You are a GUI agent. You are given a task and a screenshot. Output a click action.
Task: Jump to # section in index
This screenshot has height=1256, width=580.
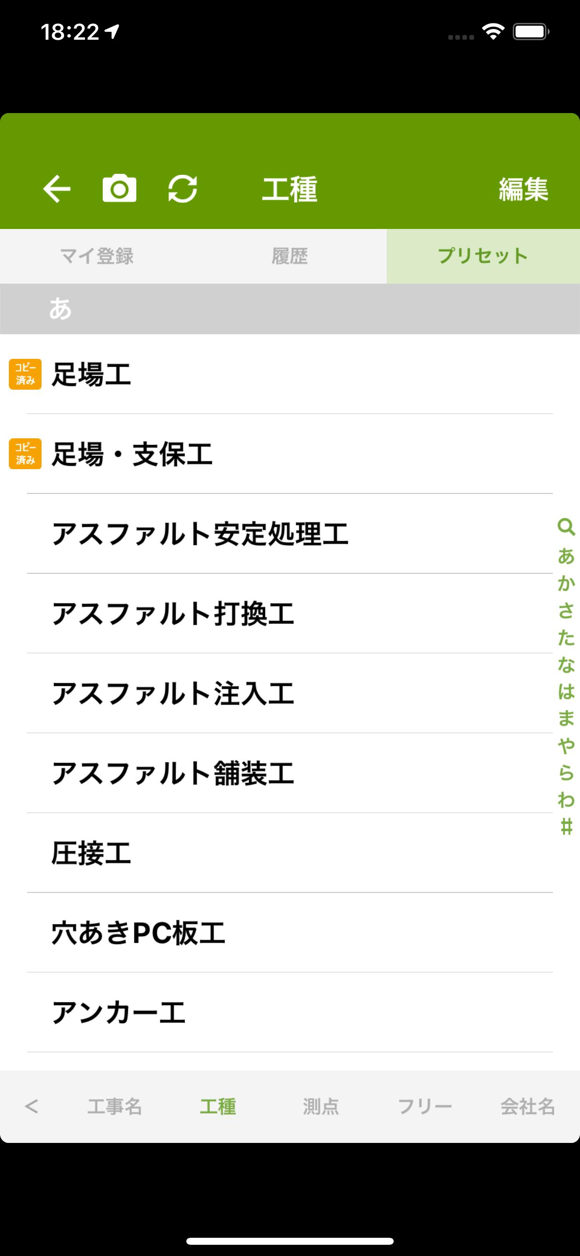tap(566, 827)
